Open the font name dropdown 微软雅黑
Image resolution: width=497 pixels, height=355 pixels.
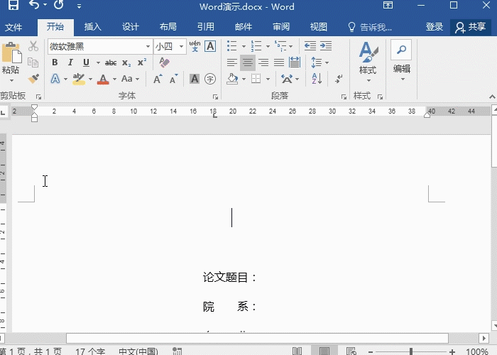(148, 47)
